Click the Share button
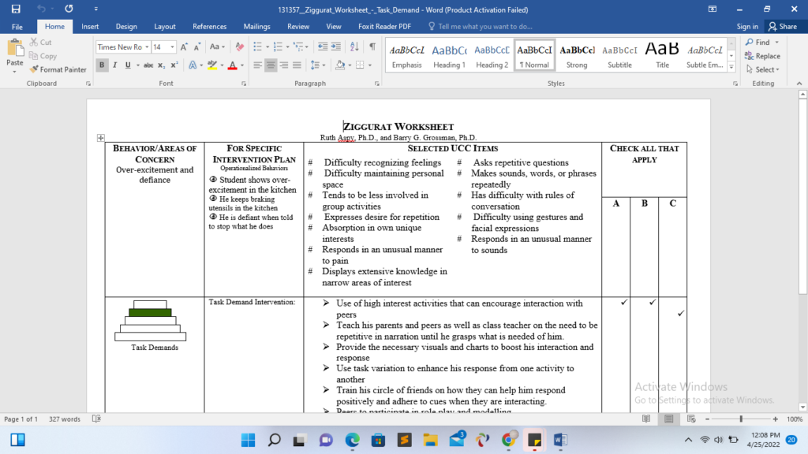Viewport: 808px width, 454px height. coord(783,26)
